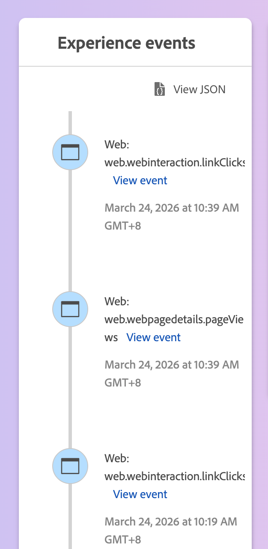The image size is (268, 549).
Task: Click the topmost event's 10:39 AM date line
Action: [172, 208]
